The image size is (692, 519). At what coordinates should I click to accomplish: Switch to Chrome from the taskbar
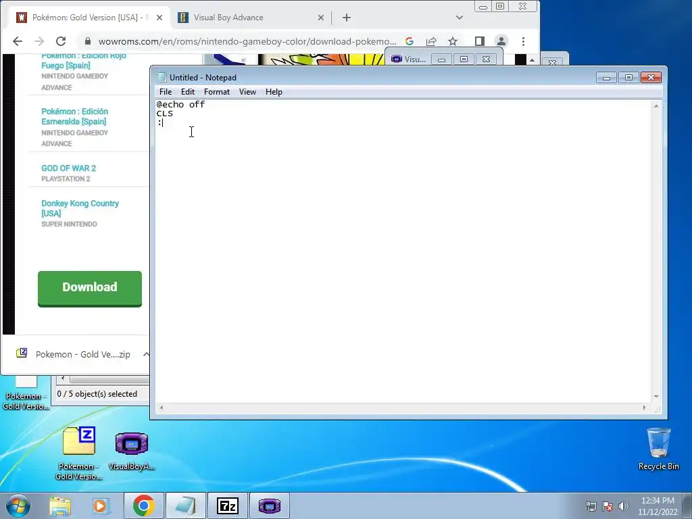click(x=143, y=505)
